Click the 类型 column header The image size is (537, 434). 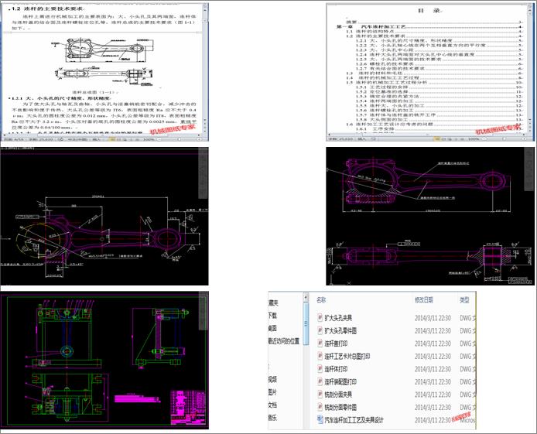point(465,299)
